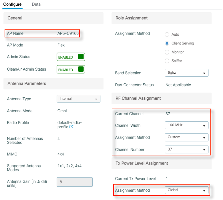
Task: Toggle the CleanAir Admin Status switch
Action: (x=71, y=69)
